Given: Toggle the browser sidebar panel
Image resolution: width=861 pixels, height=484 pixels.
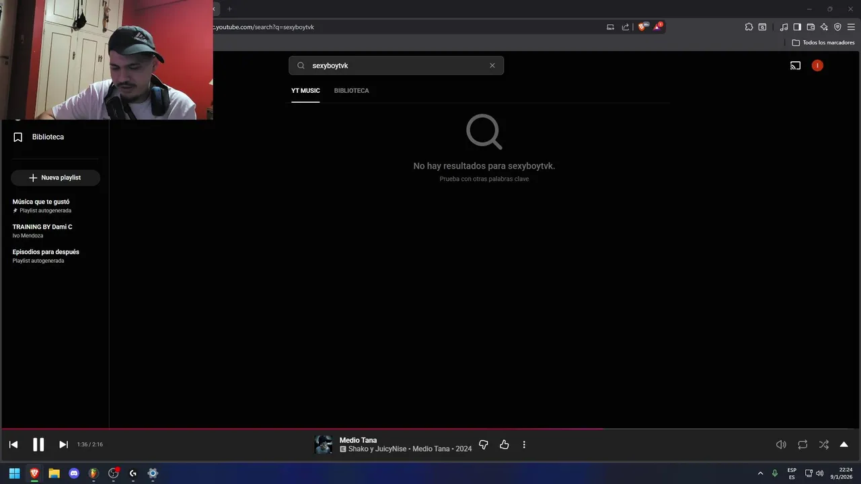Looking at the screenshot, I should pos(797,27).
